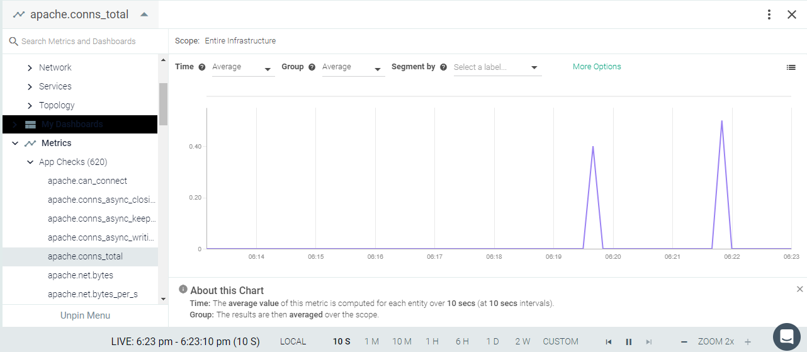Click the sidebar scroll down arrow
This screenshot has height=352, width=807.
coord(163,298)
